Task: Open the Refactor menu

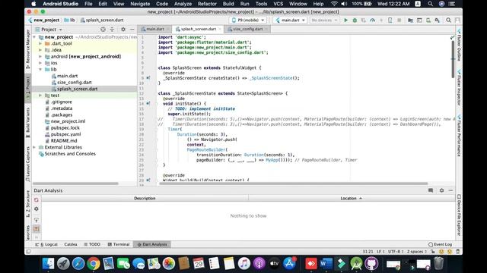Action: point(207,4)
